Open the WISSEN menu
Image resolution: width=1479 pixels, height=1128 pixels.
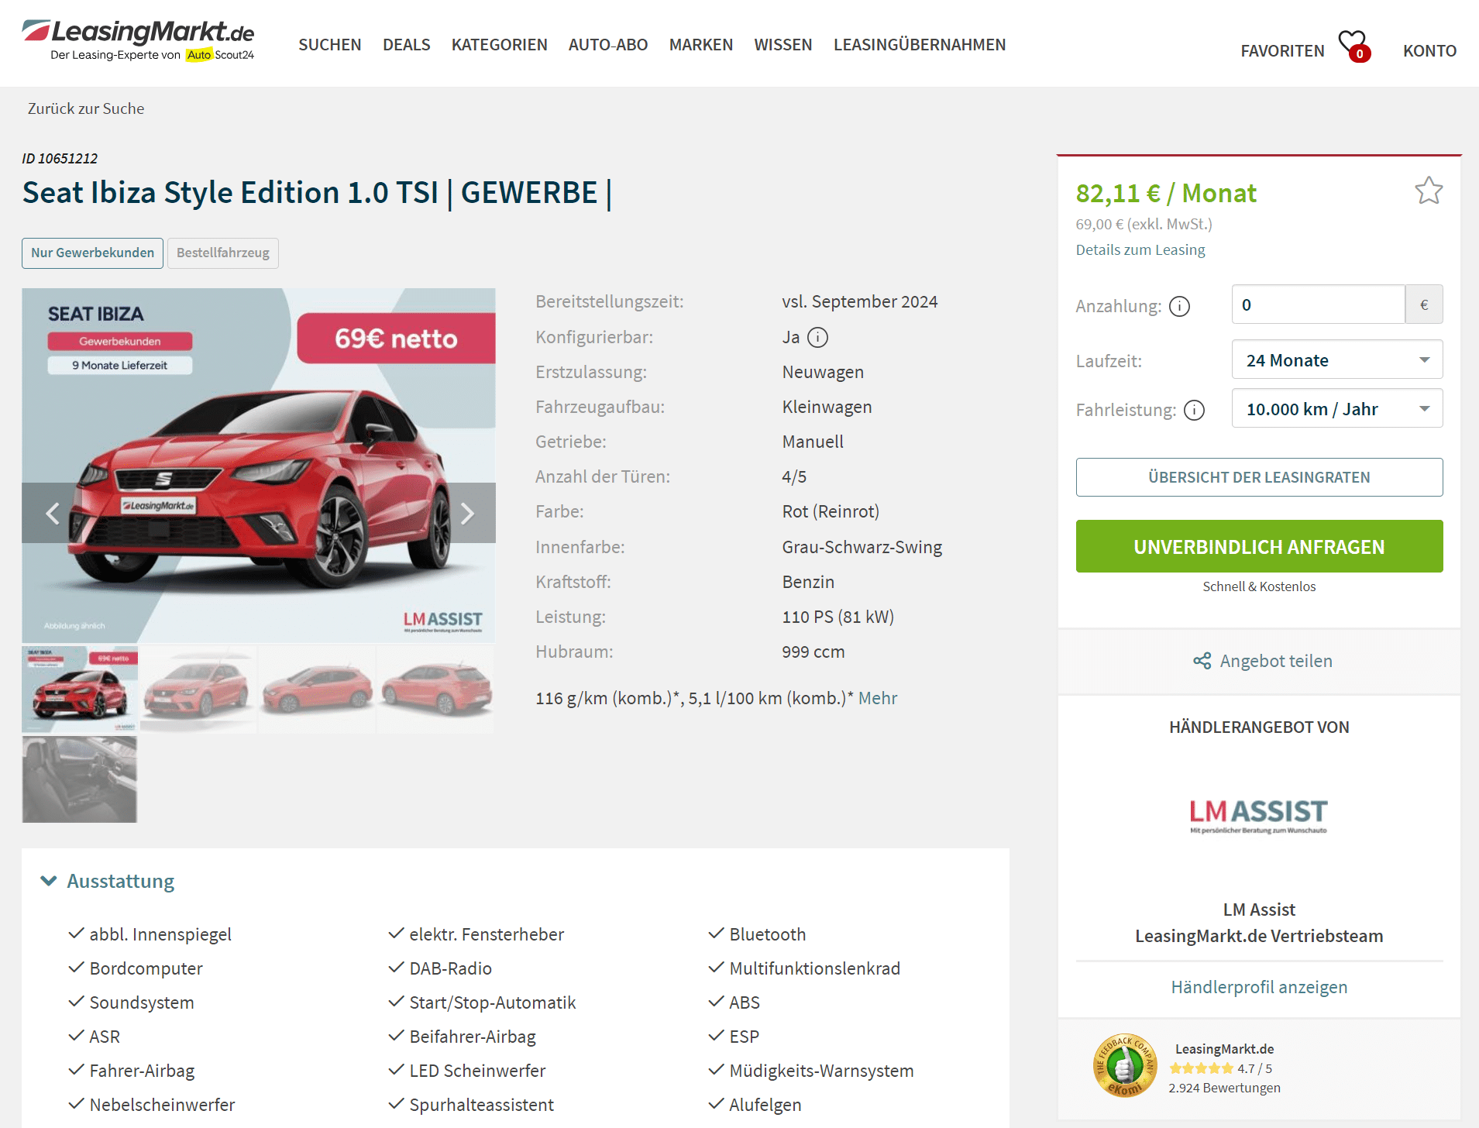[x=783, y=45]
